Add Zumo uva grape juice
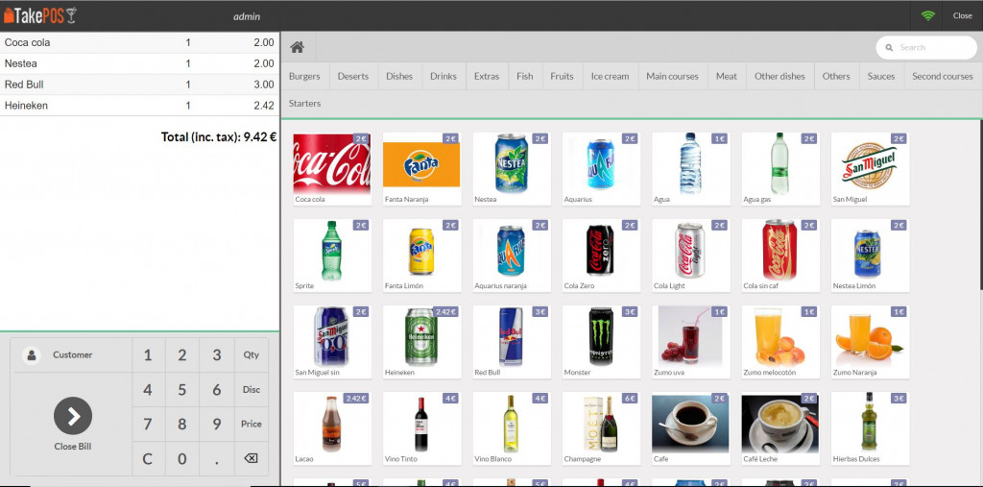Image resolution: width=983 pixels, height=487 pixels. coord(691,341)
